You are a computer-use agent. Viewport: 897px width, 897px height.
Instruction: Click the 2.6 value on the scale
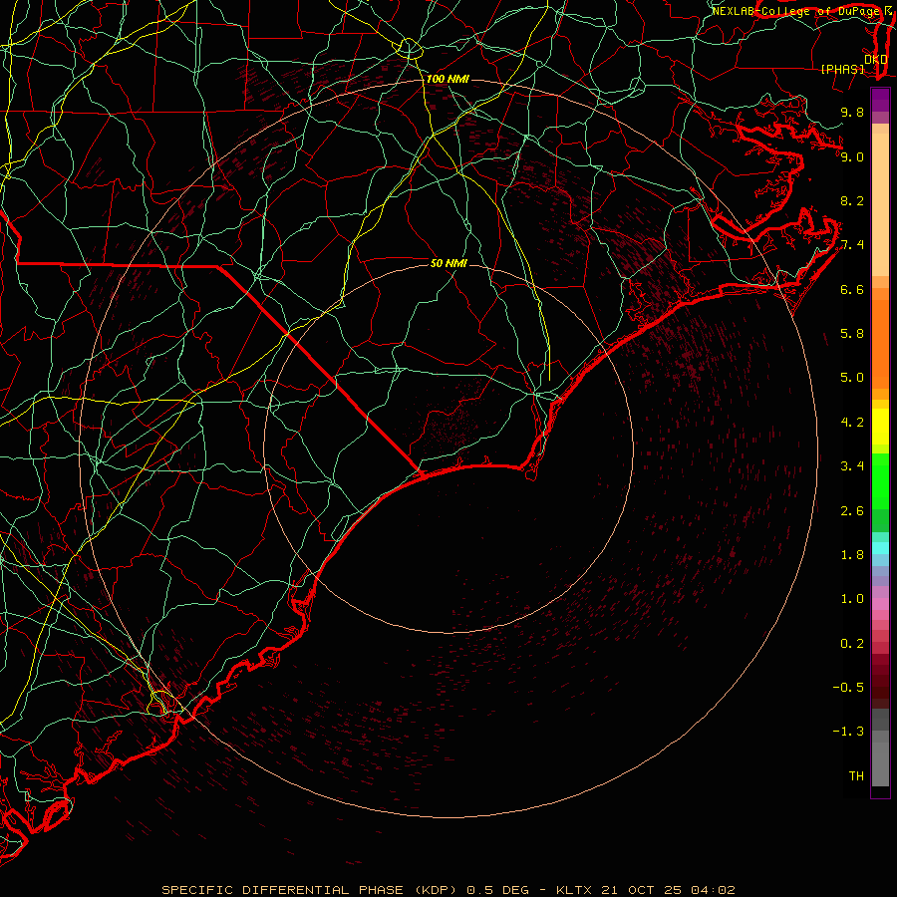pos(852,511)
